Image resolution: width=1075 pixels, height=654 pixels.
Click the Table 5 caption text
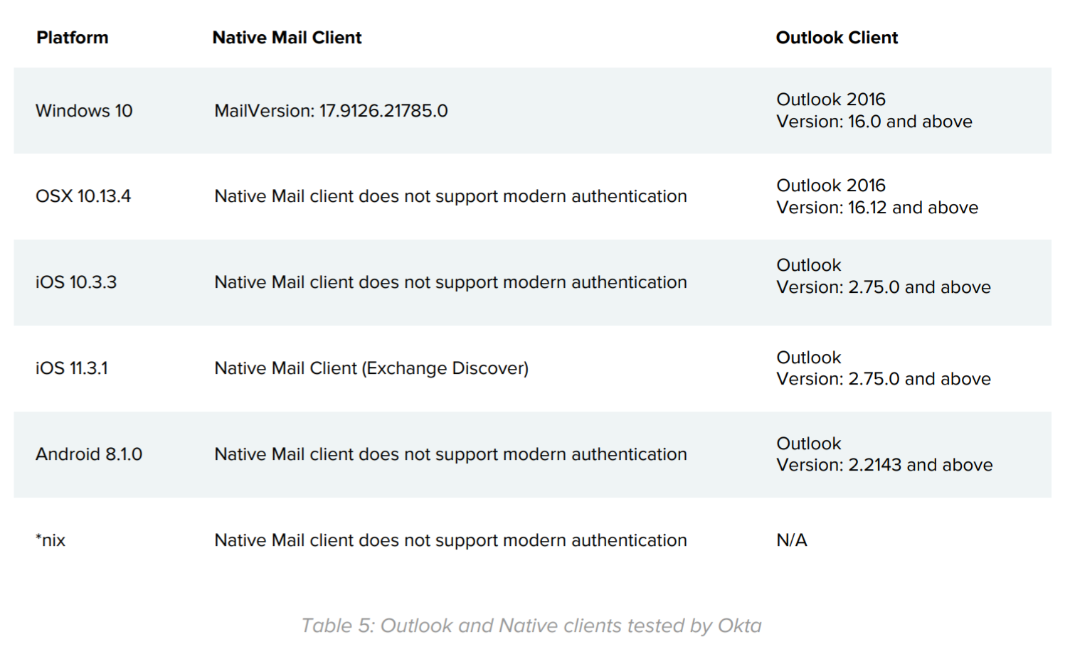point(531,626)
